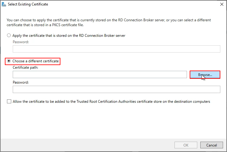Focus the Password field under Certificate path

click(117, 89)
